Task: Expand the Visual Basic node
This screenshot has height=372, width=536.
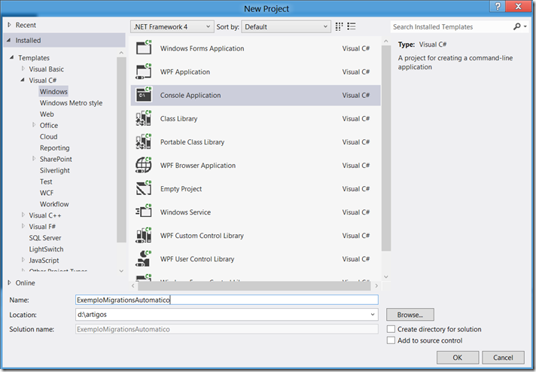Action: coord(23,69)
